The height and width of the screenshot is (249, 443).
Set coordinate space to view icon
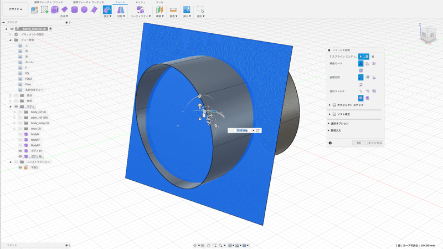[x=367, y=77]
